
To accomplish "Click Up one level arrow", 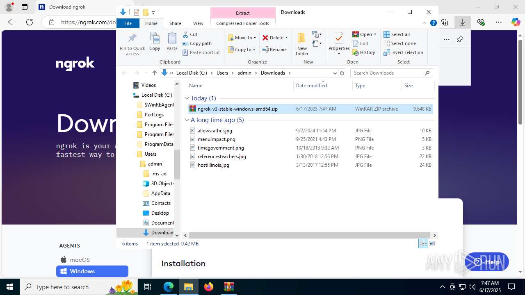I will [x=154, y=73].
